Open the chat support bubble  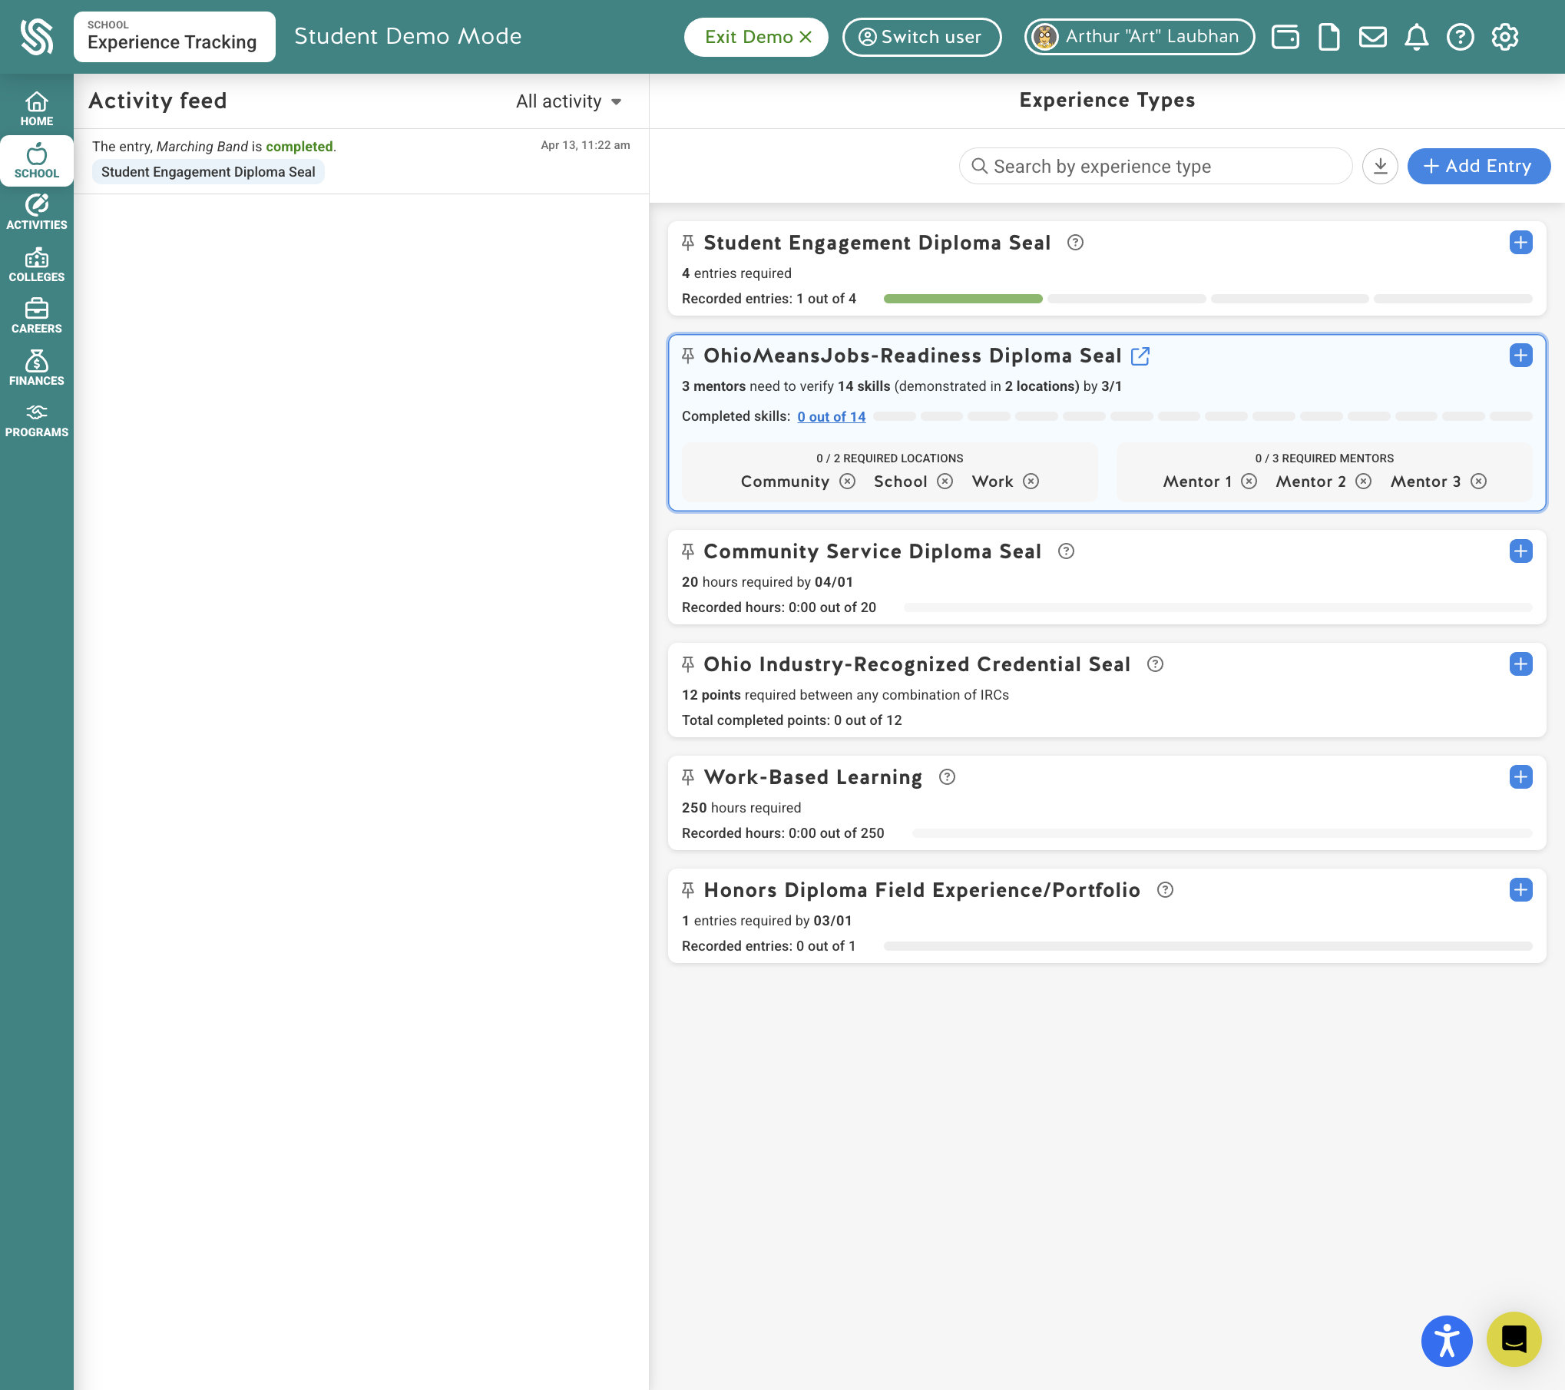tap(1514, 1339)
